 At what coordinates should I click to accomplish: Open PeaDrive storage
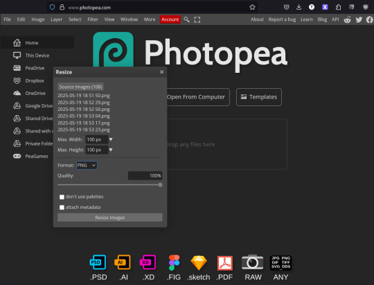[x=28, y=68]
